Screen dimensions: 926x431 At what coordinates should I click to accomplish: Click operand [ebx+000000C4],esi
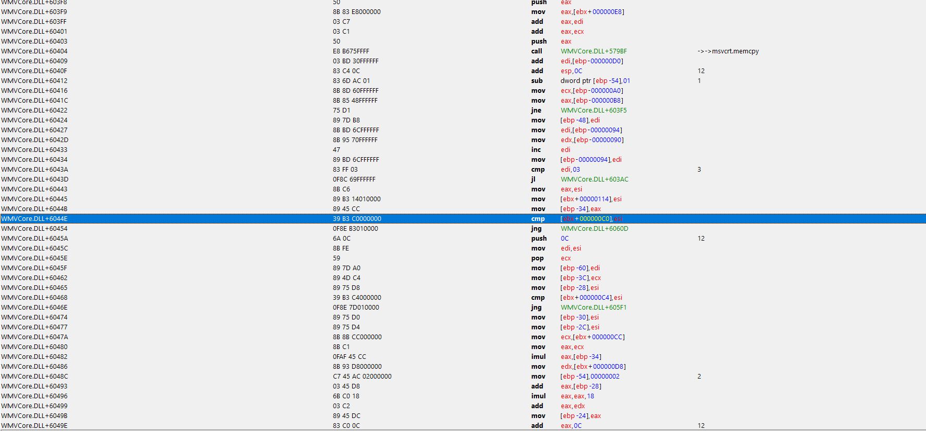[x=592, y=298]
